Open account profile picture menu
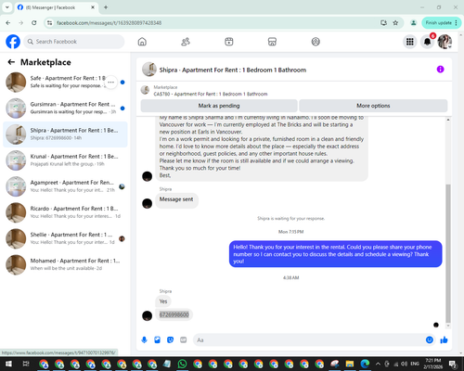Viewport: 464px width, 371px height. (445, 42)
